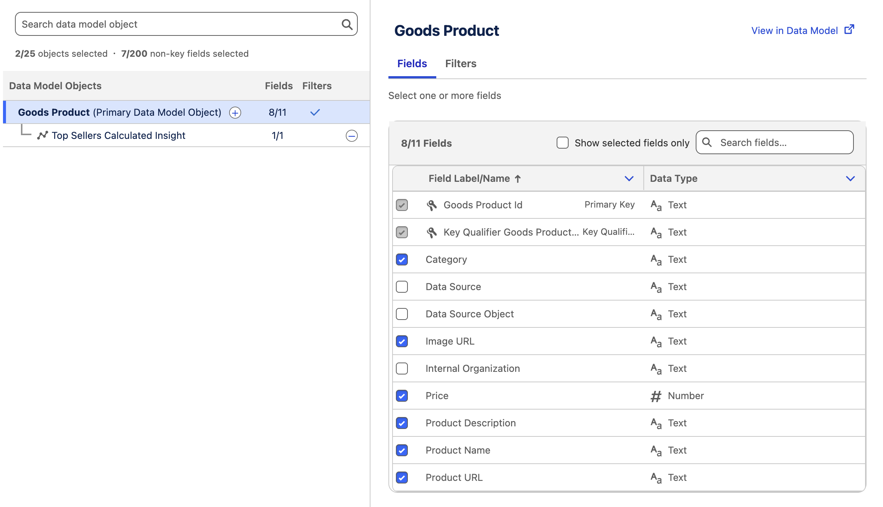Click the number data type icon beside Price
This screenshot has width=883, height=507.
pyautogui.click(x=655, y=396)
